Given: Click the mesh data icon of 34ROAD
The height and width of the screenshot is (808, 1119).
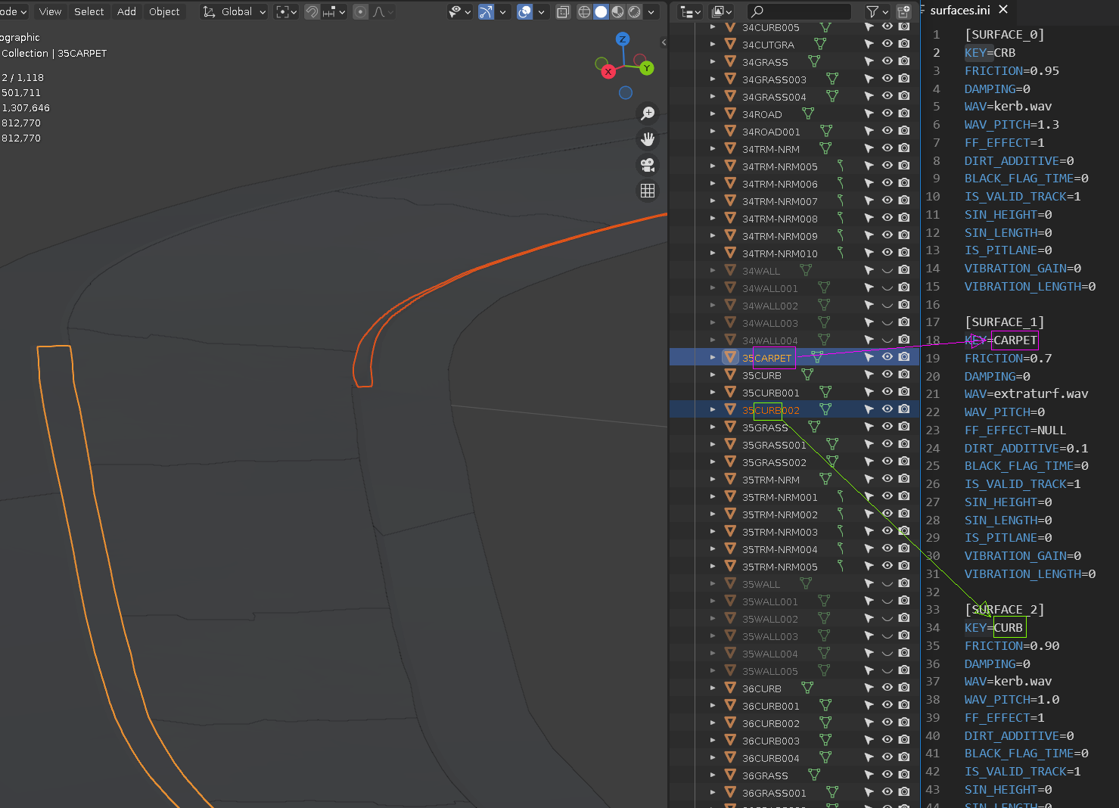Looking at the screenshot, I should tap(808, 114).
